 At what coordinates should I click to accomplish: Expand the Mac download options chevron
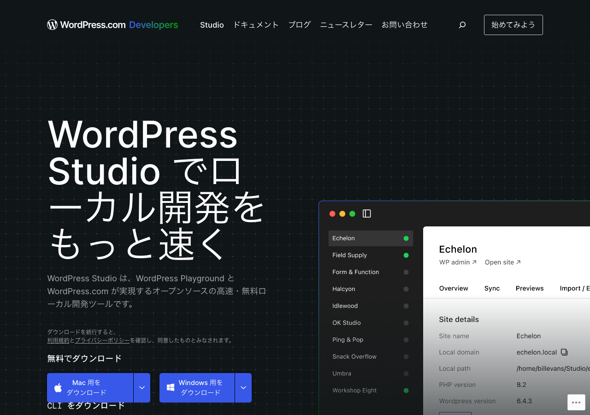(x=142, y=388)
